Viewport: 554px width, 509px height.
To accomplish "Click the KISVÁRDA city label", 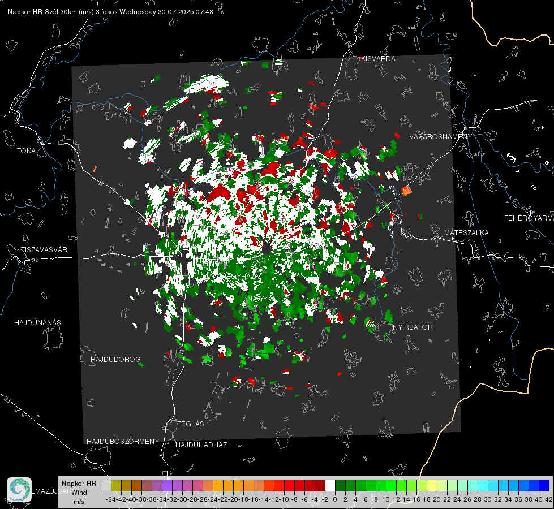I will 378,59.
